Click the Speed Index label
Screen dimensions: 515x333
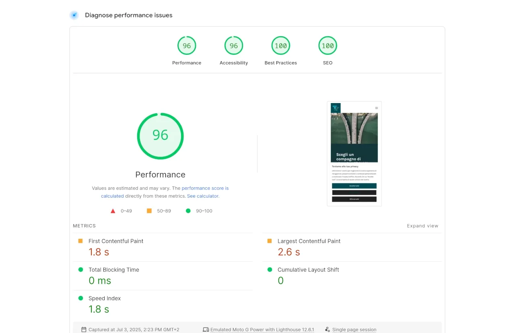point(105,298)
